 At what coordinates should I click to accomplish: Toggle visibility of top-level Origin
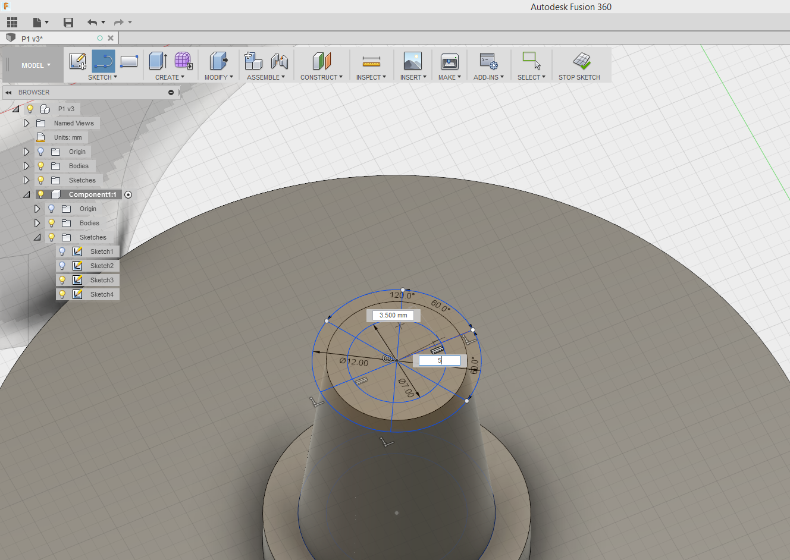click(x=40, y=152)
